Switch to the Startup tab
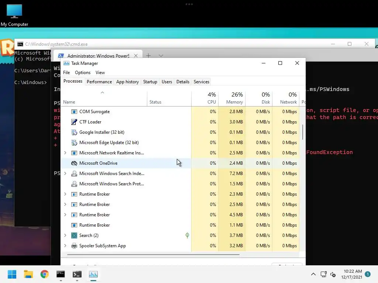 (x=150, y=82)
